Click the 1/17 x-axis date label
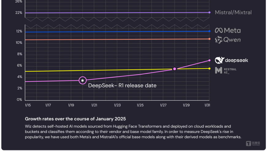 click(x=48, y=105)
